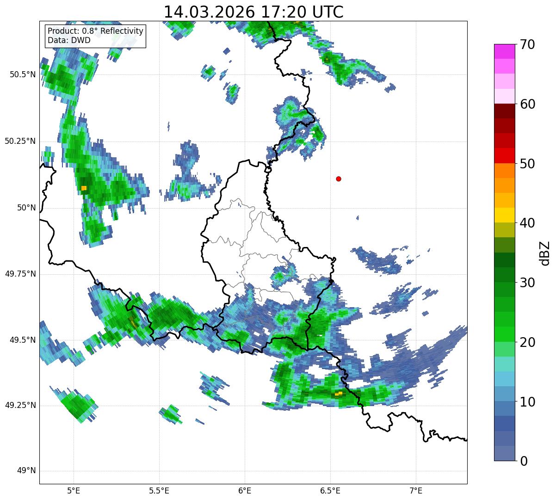
Task: Click the blue 0 dBZ colorbar bottom
Action: [x=504, y=453]
